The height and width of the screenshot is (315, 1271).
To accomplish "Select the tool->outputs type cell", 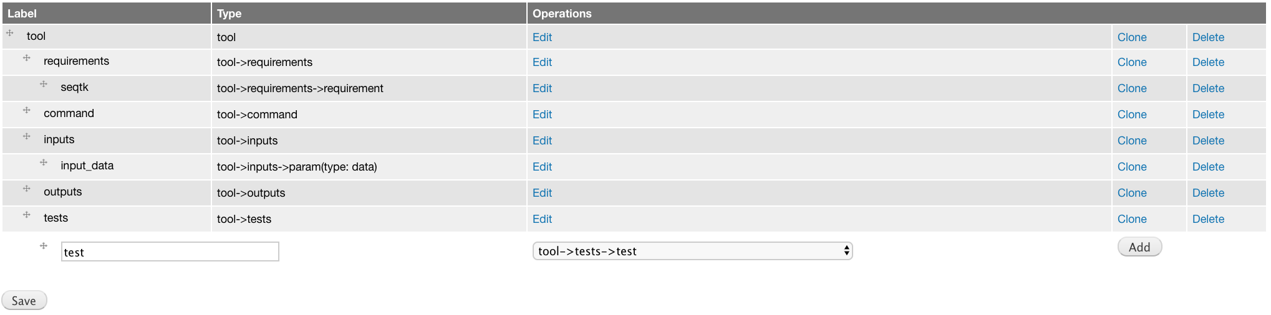I will point(369,193).
